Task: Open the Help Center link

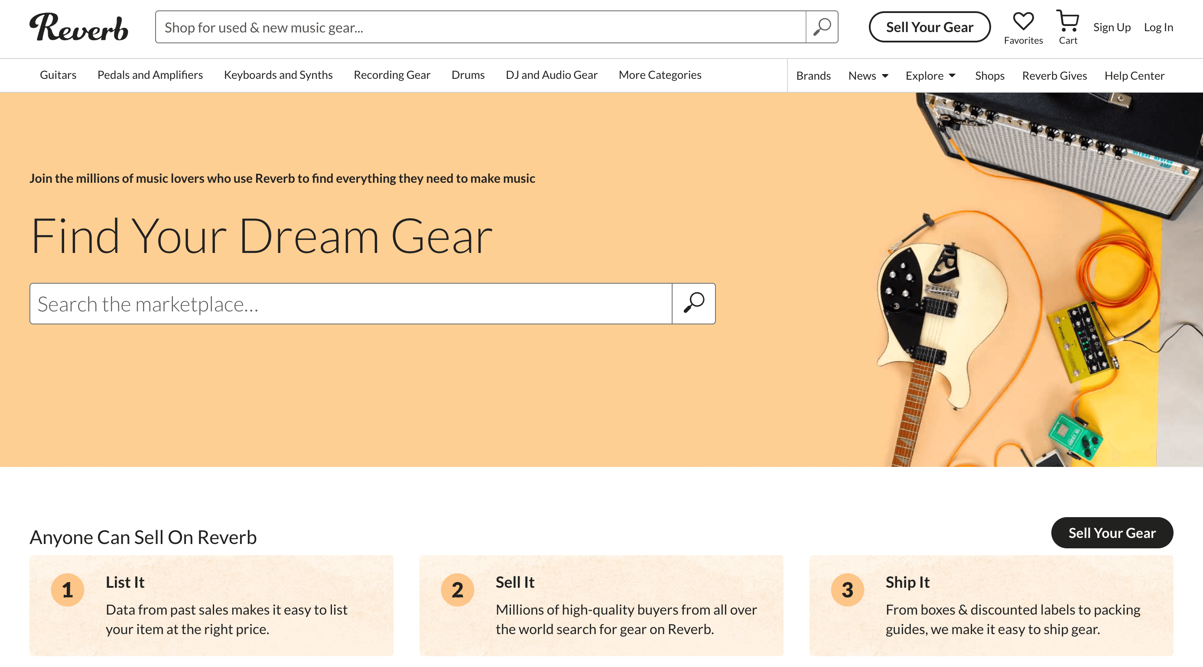Action: coord(1135,76)
